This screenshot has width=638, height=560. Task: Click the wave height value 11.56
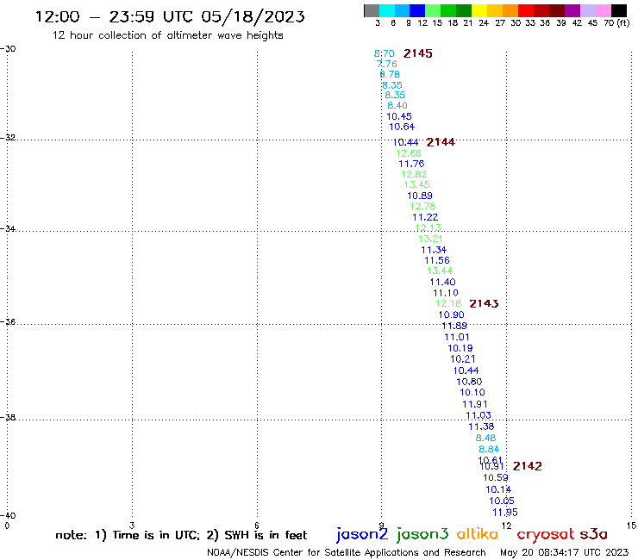(x=437, y=260)
